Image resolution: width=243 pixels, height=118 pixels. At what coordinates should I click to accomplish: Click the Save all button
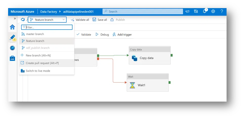pyautogui.click(x=100, y=20)
